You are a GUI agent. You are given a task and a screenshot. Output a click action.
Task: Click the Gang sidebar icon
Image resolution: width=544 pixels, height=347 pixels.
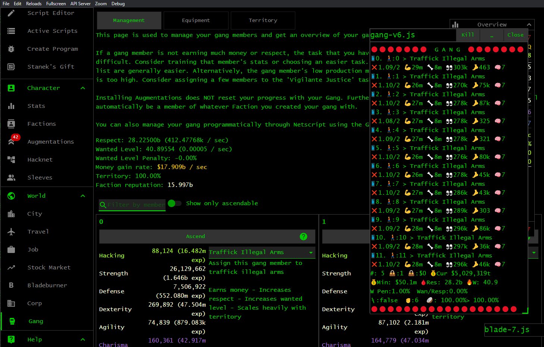click(x=12, y=321)
